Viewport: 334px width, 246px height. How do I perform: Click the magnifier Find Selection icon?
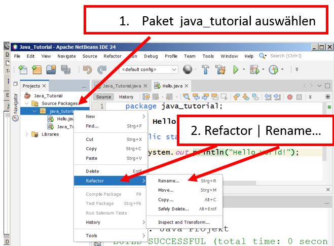187,97
